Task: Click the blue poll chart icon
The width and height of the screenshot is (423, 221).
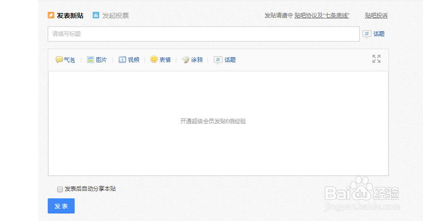Action: (96, 15)
